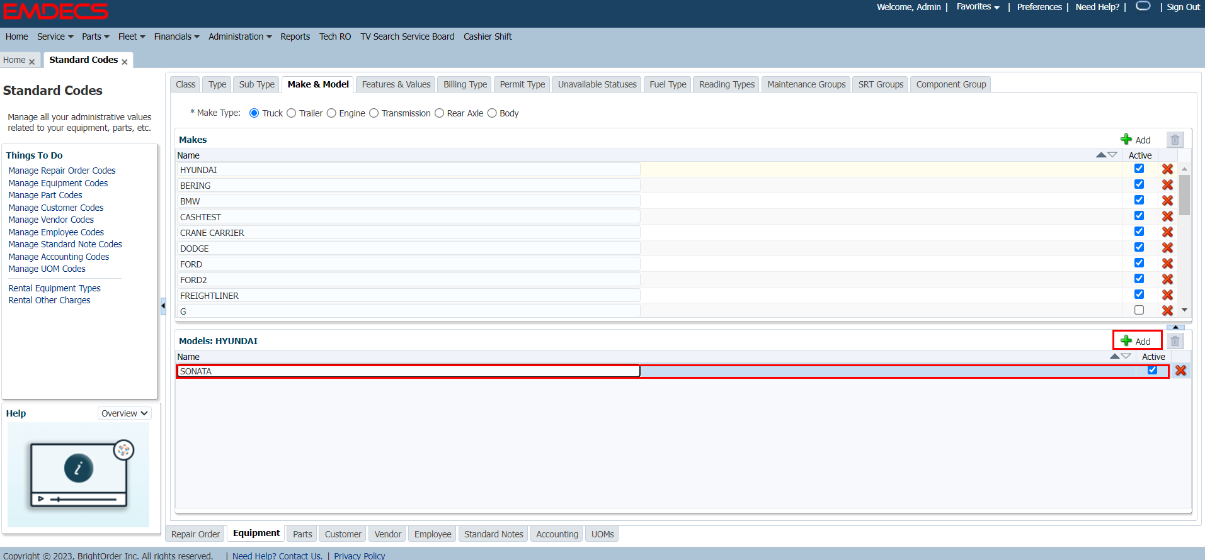Image resolution: width=1205 pixels, height=560 pixels.
Task: Add a new model for HYUNDAI
Action: point(1136,341)
